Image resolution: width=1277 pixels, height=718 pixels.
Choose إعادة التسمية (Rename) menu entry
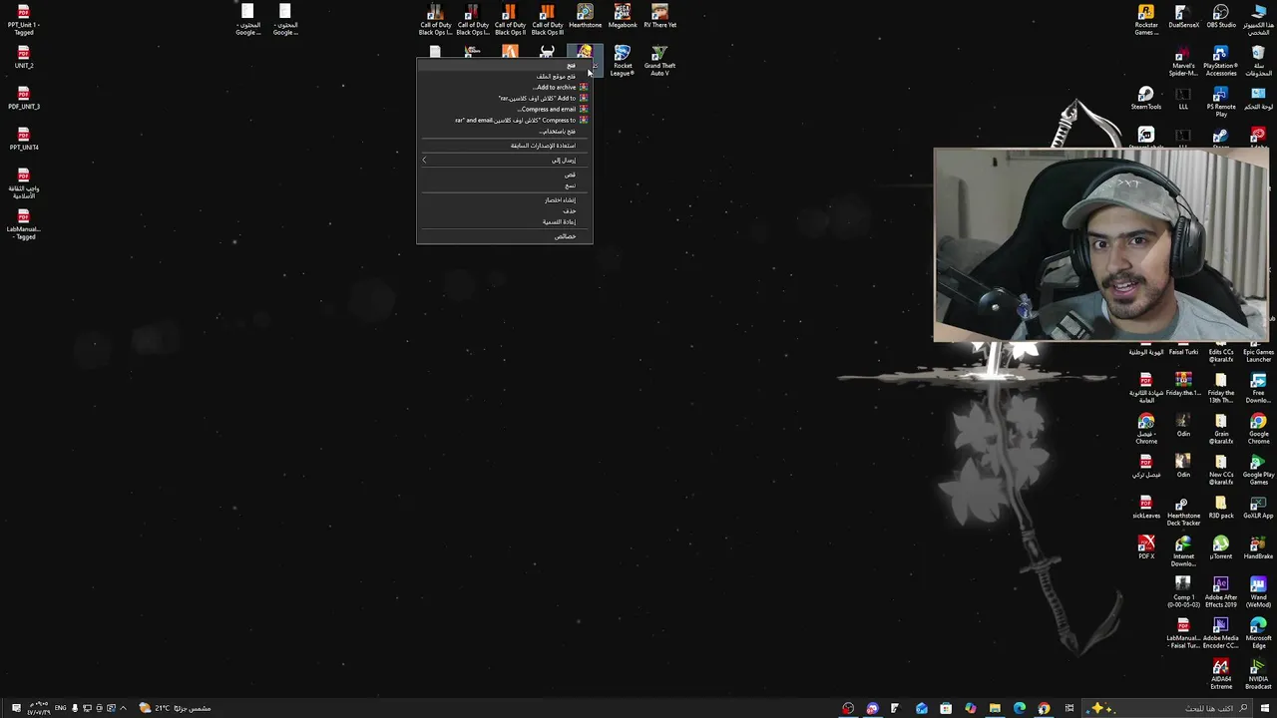(504, 221)
